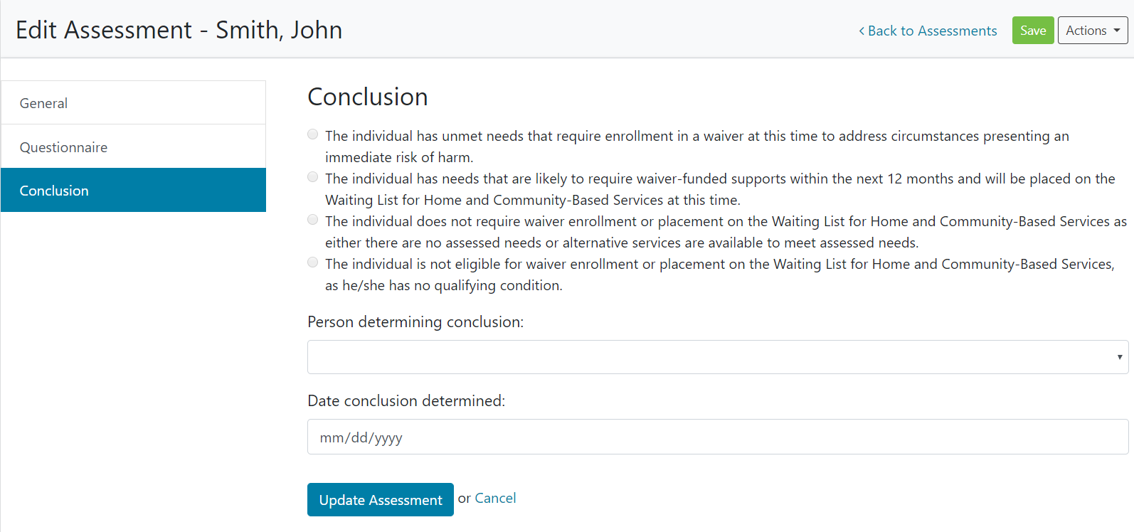Switch to the General section tab
This screenshot has width=1134, height=532.
point(133,103)
